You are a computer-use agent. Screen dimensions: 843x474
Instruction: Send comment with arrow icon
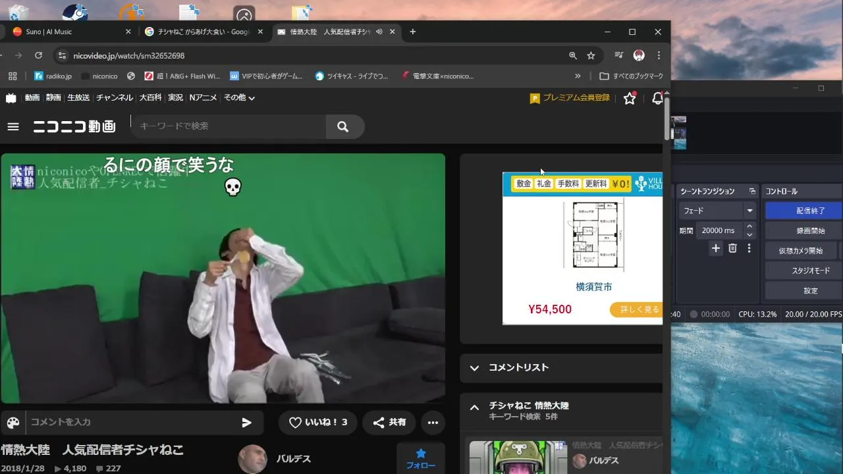click(x=246, y=423)
